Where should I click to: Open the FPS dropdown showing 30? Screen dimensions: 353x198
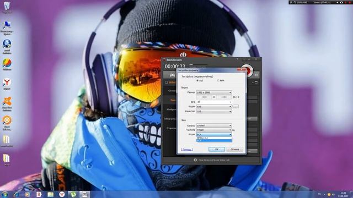point(214,102)
